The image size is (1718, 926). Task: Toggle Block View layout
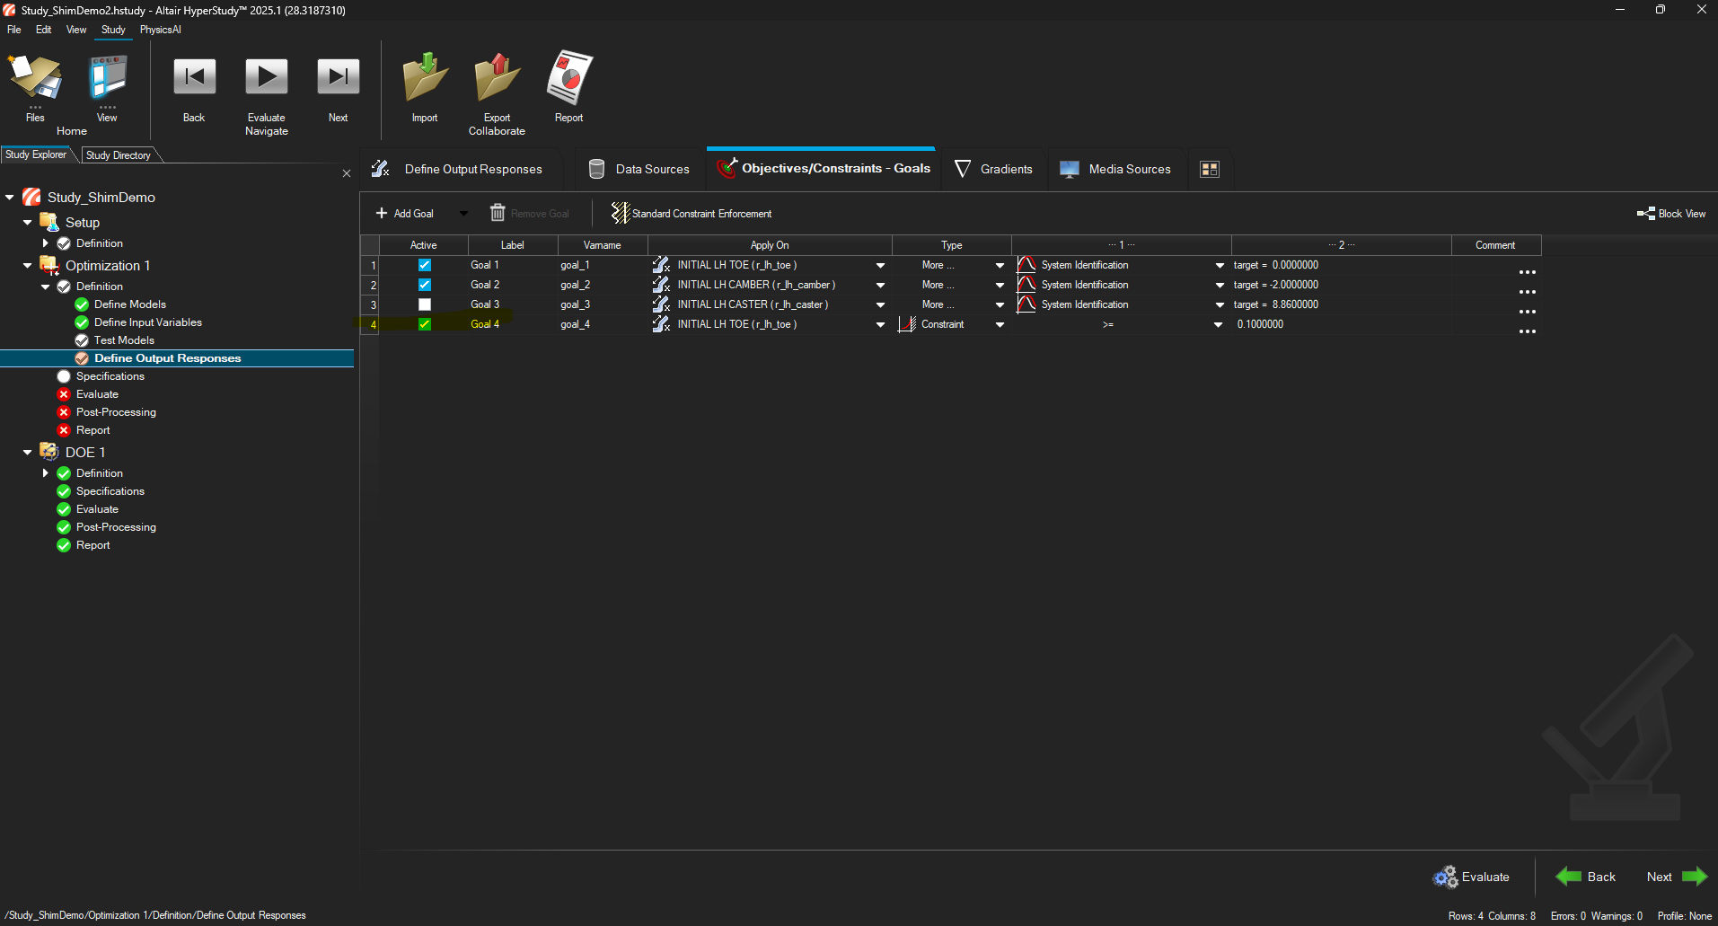[x=1671, y=214]
